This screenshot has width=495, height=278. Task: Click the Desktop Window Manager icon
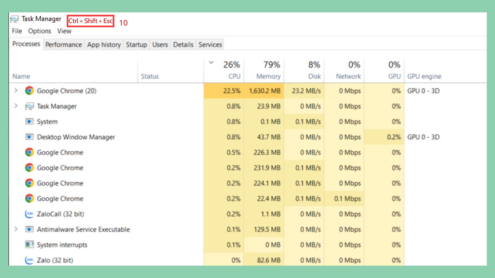coord(29,137)
